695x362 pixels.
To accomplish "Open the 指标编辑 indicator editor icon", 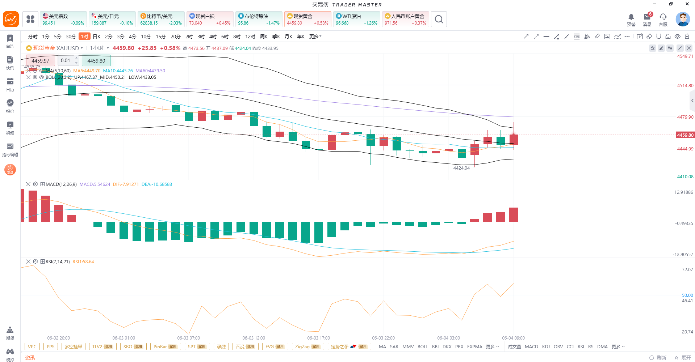I will click(x=10, y=150).
